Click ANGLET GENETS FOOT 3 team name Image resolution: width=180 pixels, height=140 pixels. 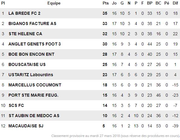(35, 44)
